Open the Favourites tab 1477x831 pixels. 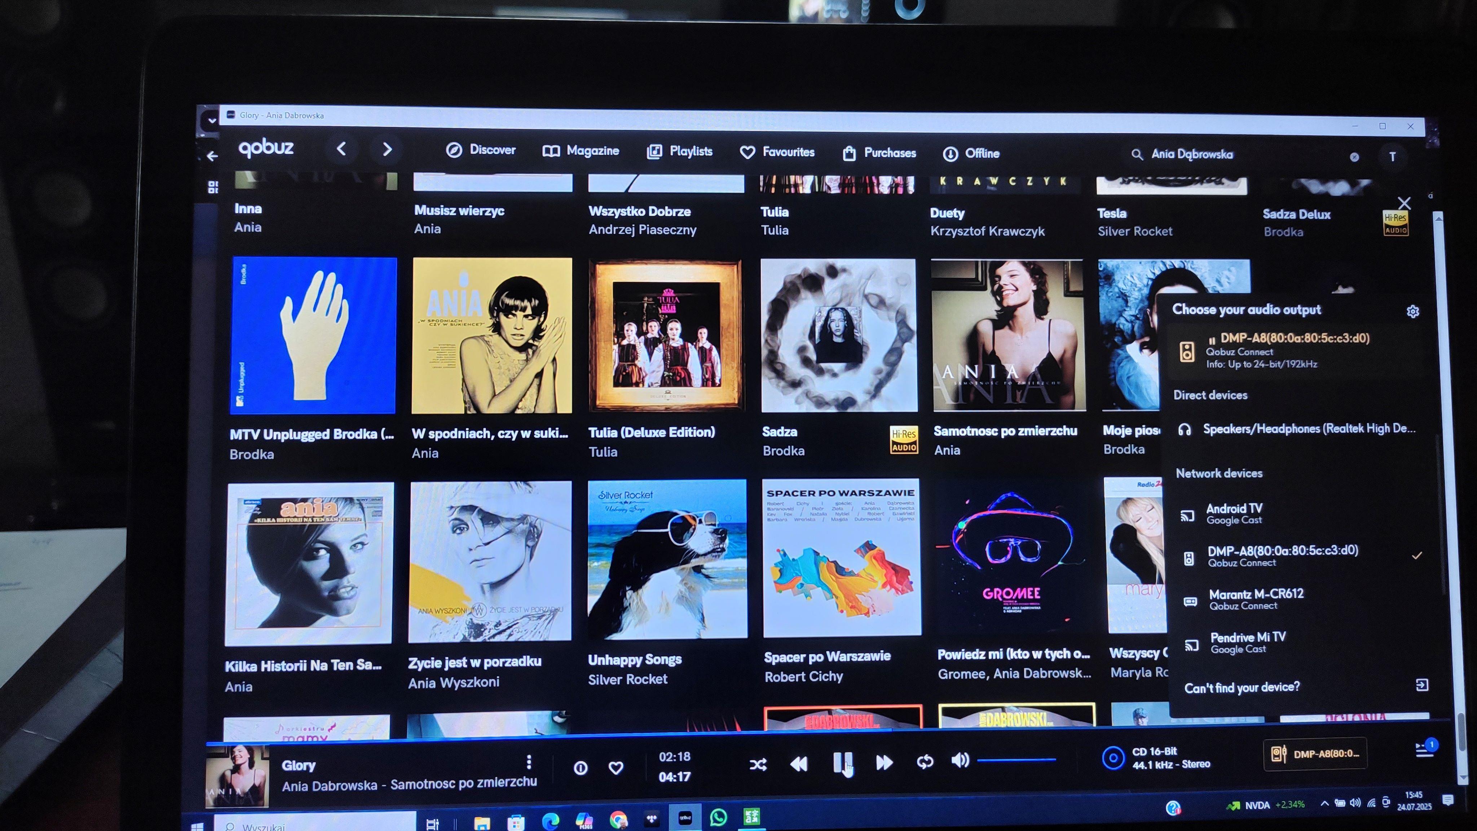coord(777,152)
